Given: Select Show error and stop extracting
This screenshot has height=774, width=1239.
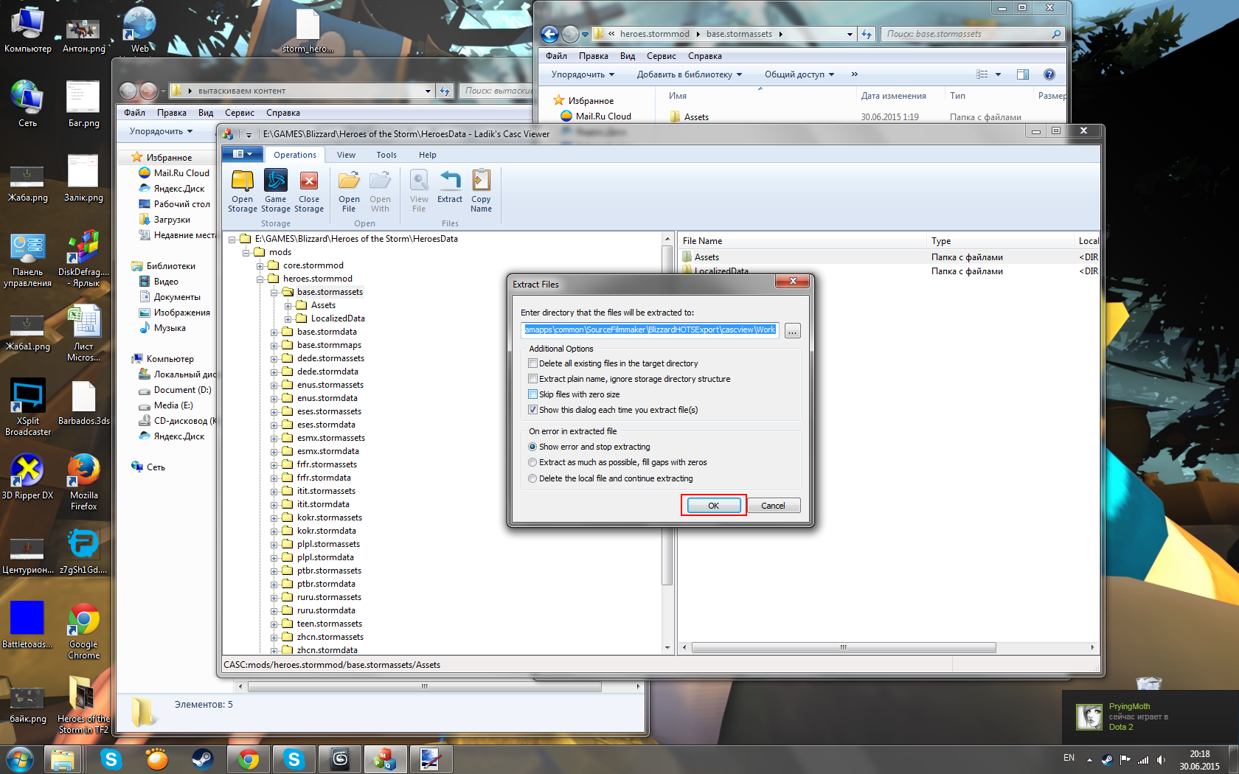Looking at the screenshot, I should 532,447.
